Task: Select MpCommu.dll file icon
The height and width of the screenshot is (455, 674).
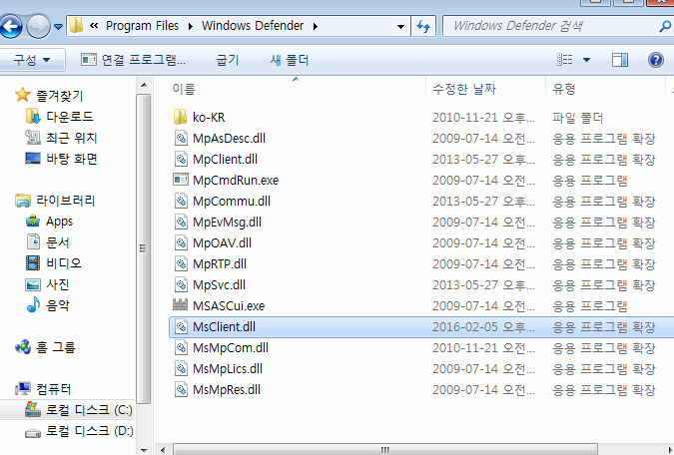Action: click(181, 201)
